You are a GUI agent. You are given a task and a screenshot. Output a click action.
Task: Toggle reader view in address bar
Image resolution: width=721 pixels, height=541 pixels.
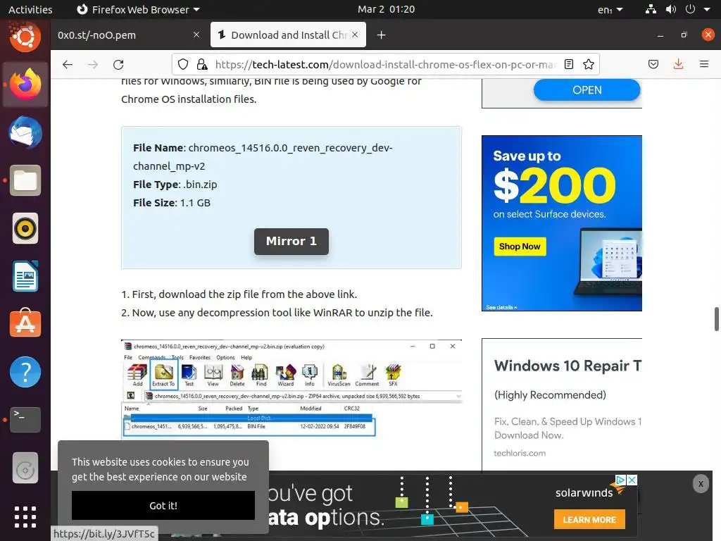point(569,64)
